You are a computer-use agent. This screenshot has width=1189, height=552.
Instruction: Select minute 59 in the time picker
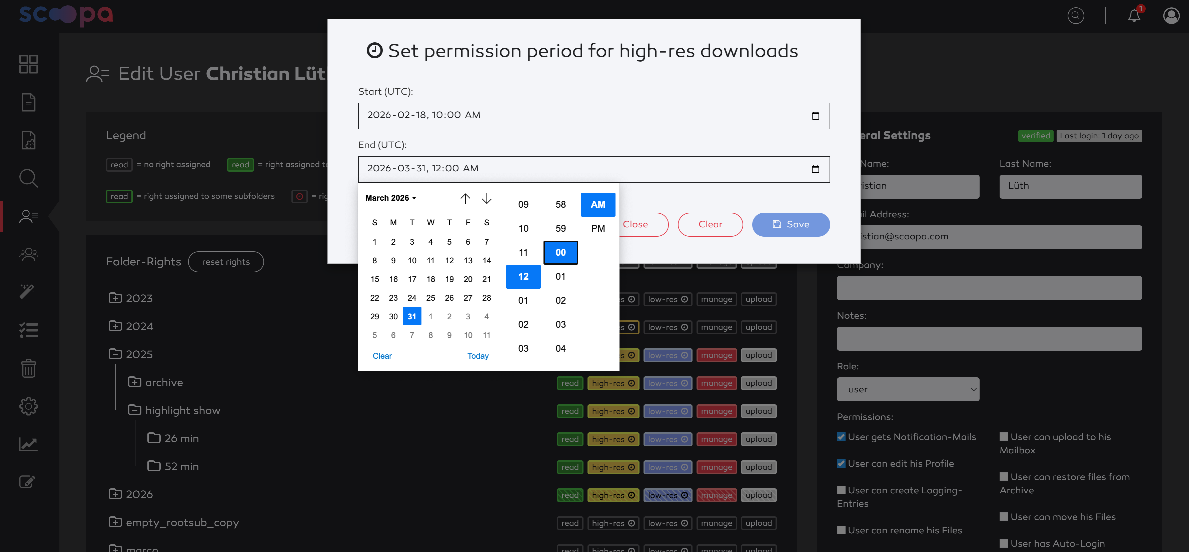(560, 228)
